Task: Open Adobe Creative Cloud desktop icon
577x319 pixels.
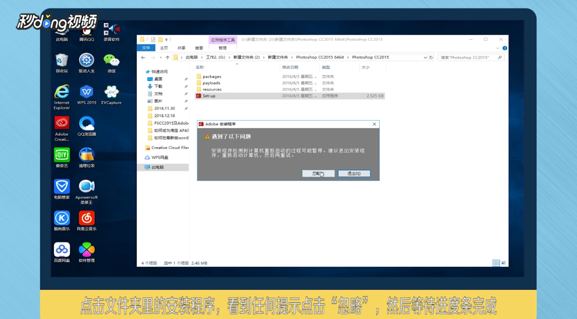Action: pyautogui.click(x=62, y=129)
